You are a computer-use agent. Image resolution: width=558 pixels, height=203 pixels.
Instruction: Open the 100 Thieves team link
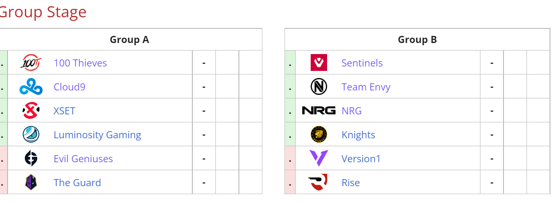pyautogui.click(x=80, y=63)
